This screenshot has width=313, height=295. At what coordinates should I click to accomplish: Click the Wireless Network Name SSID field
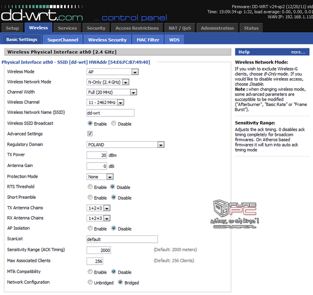111,113
